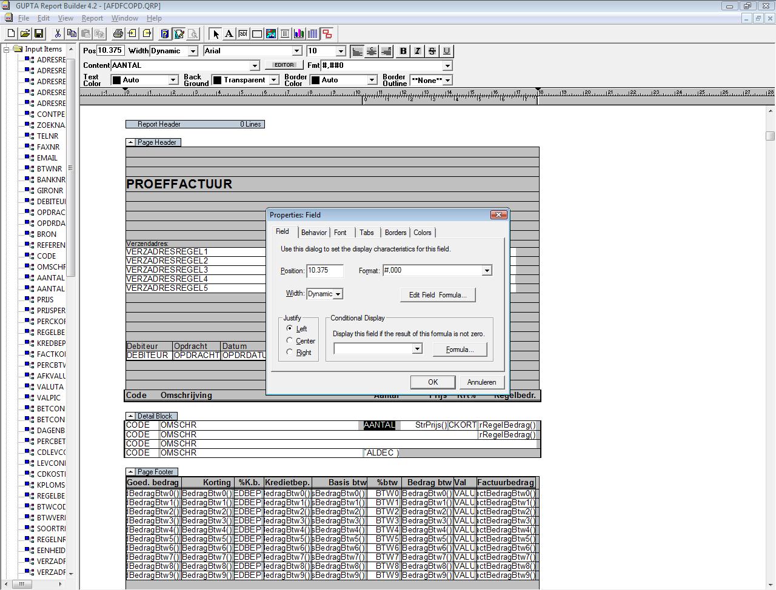
Task: Click the EDITOR button
Action: point(284,65)
